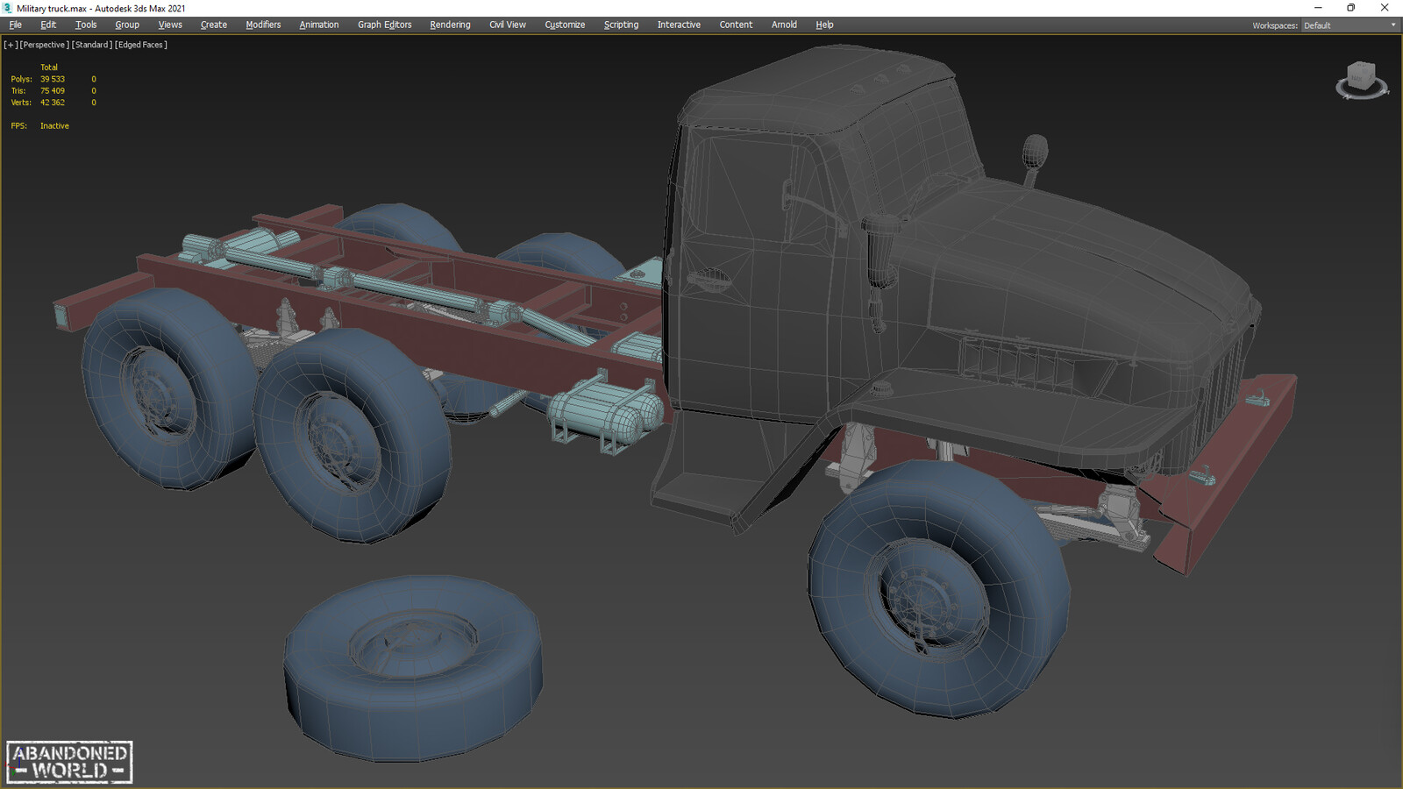Open the Animation menu
This screenshot has height=789, width=1403.
pos(319,25)
